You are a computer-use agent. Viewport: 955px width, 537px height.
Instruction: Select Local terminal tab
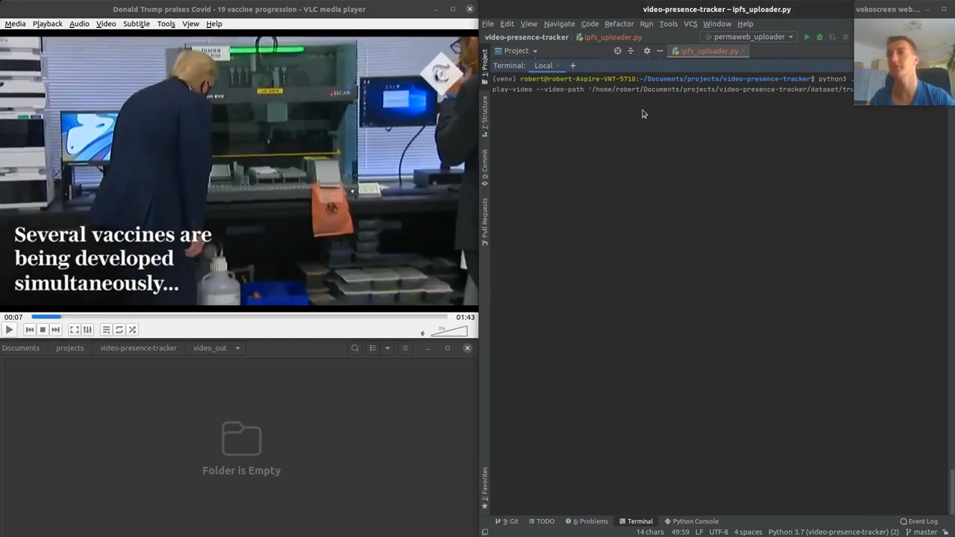[x=543, y=66]
